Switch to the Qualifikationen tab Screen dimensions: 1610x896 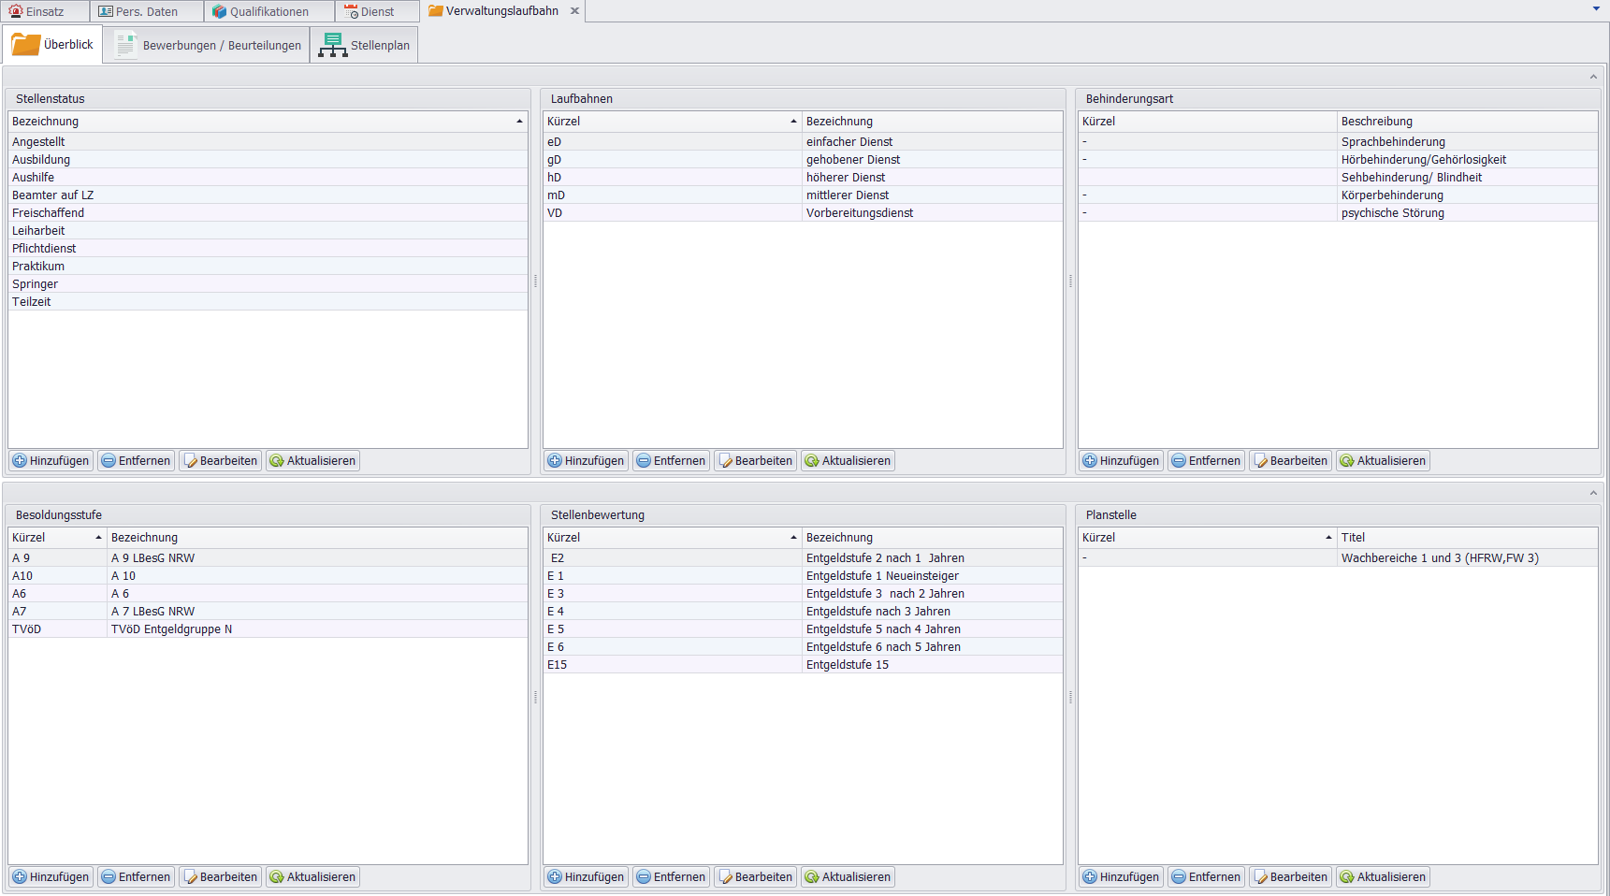(x=268, y=11)
